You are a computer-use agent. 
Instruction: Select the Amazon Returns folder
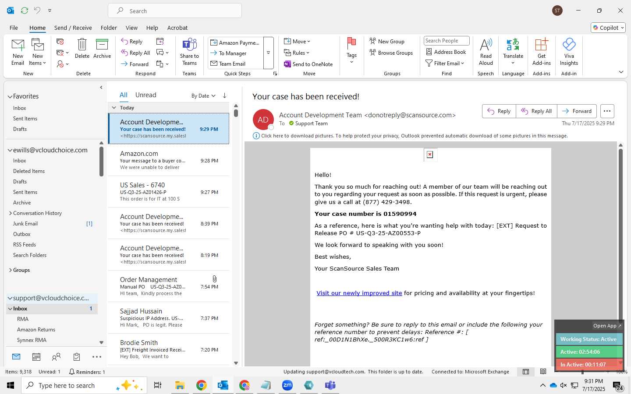coord(36,330)
